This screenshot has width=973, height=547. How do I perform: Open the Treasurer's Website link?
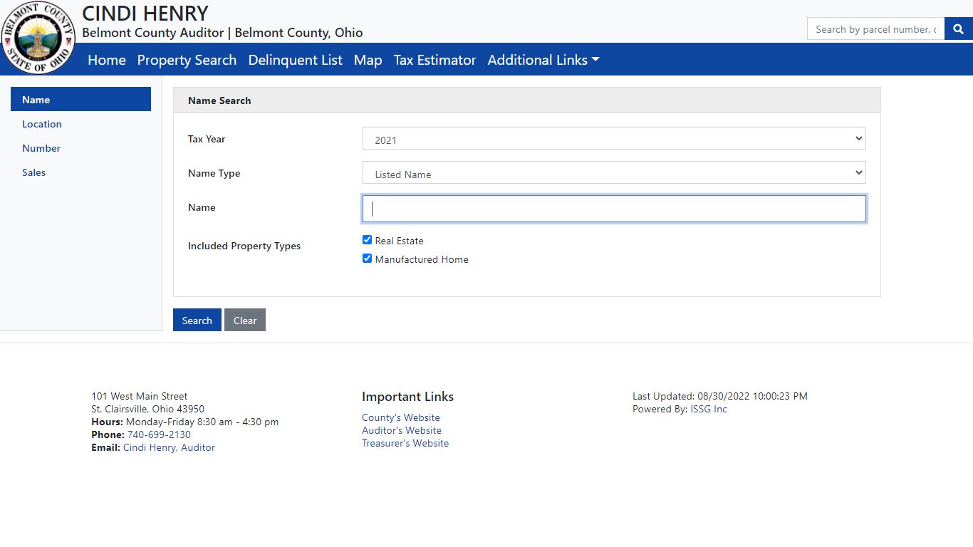point(405,443)
